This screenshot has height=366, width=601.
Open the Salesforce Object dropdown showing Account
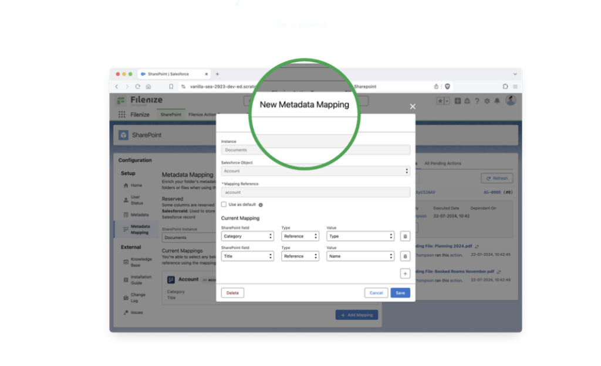point(315,171)
